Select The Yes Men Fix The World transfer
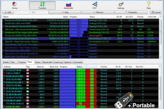Image resolution: width=164 pixels, height=109 pixels. 80,26
